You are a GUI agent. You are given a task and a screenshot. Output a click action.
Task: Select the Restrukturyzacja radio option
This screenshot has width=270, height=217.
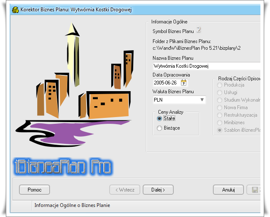point(220,115)
